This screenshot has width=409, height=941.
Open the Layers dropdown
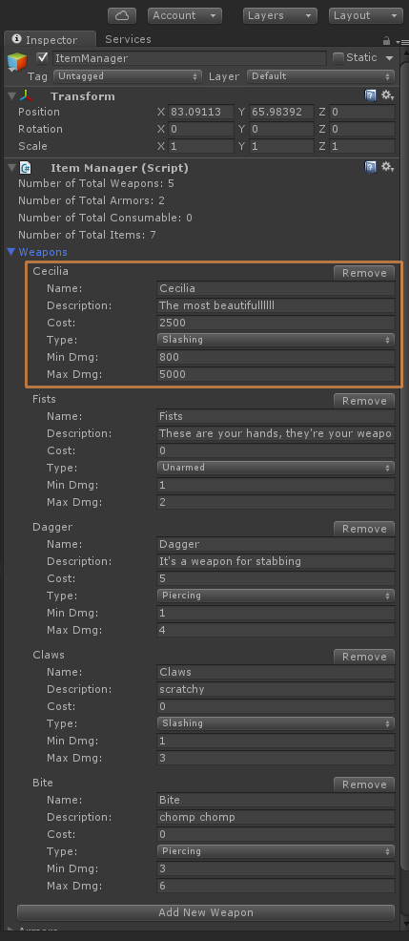click(280, 15)
